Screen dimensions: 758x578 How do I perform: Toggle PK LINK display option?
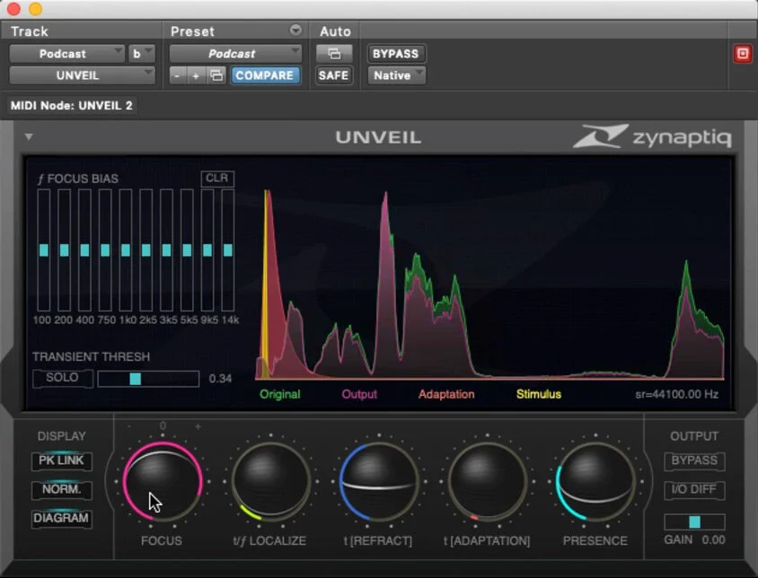click(x=61, y=460)
